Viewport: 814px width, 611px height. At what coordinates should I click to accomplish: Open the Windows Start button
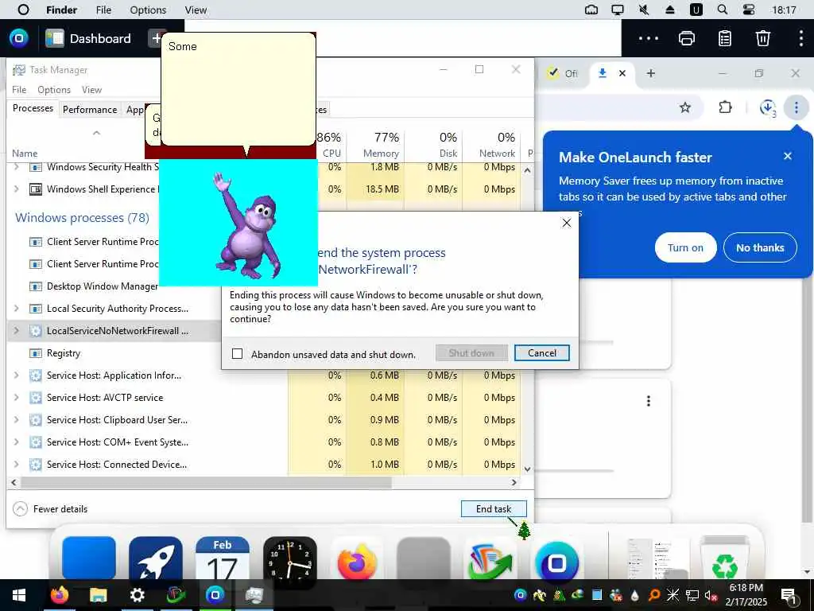[x=19, y=595]
